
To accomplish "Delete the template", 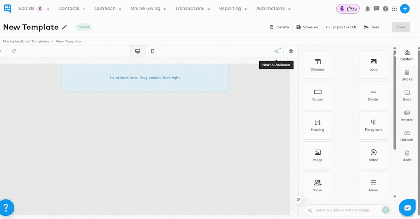I will (x=280, y=27).
